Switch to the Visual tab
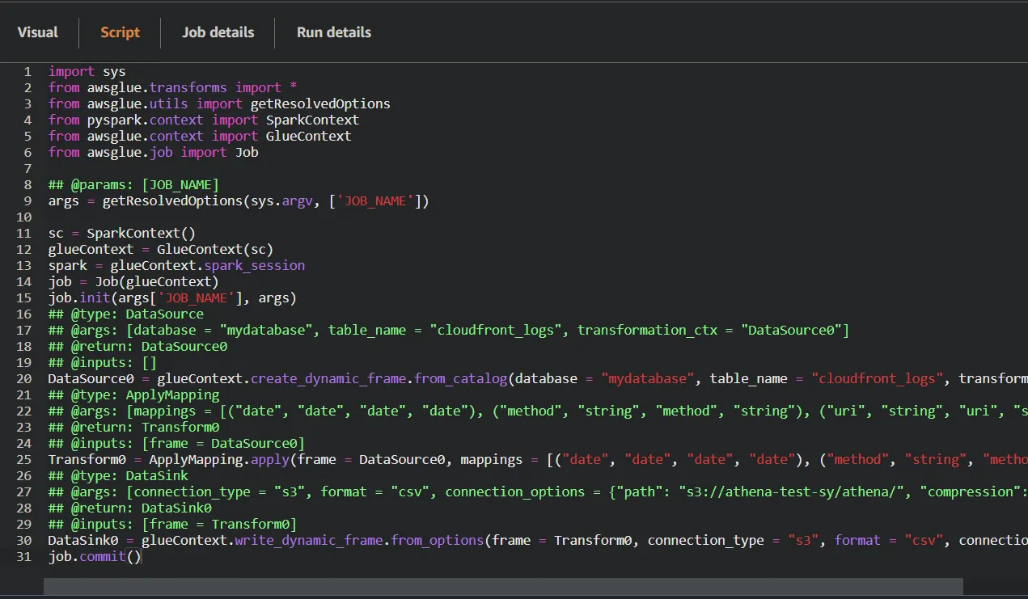The height and width of the screenshot is (599, 1028). click(37, 32)
